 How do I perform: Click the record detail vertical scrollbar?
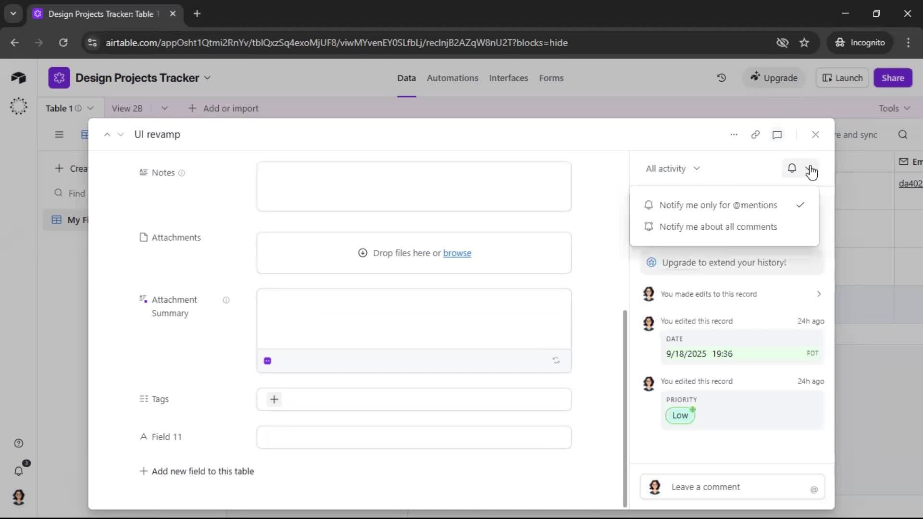point(624,408)
